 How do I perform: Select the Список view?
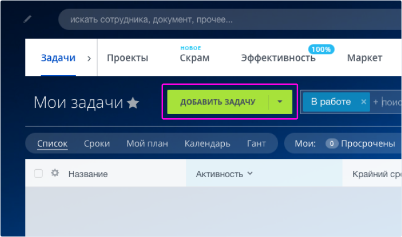tap(52, 144)
